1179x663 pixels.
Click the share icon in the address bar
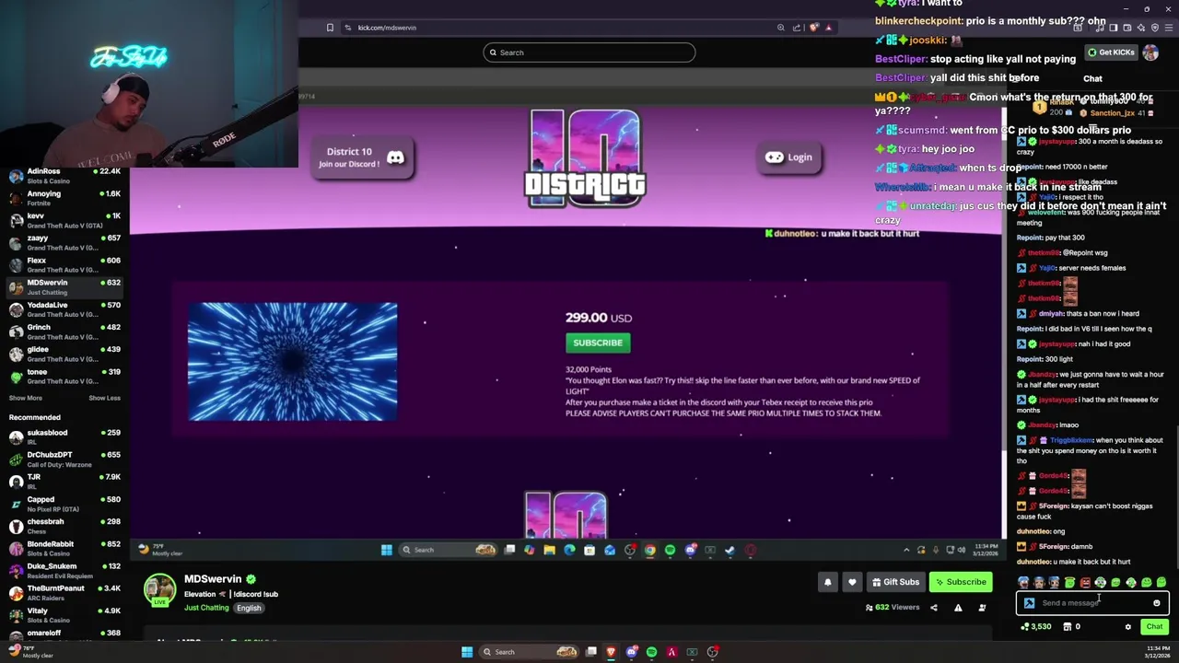click(x=797, y=28)
